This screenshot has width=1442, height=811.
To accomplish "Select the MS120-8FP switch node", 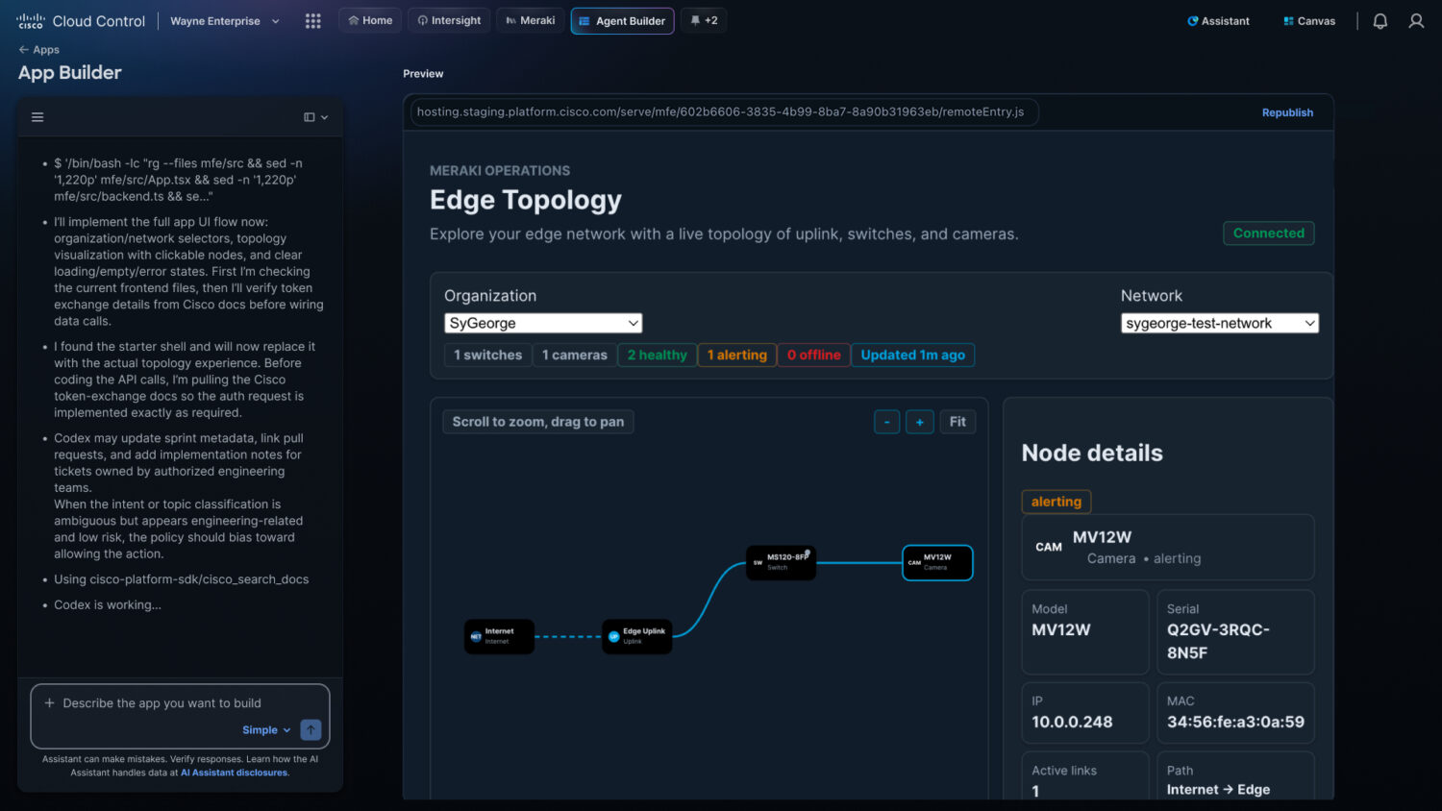I will point(782,562).
